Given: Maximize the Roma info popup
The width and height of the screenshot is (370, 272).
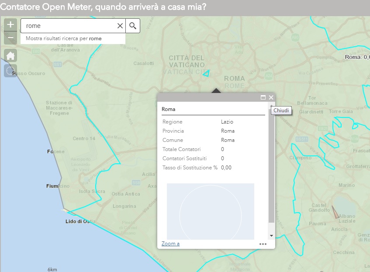Looking at the screenshot, I should coord(263,98).
